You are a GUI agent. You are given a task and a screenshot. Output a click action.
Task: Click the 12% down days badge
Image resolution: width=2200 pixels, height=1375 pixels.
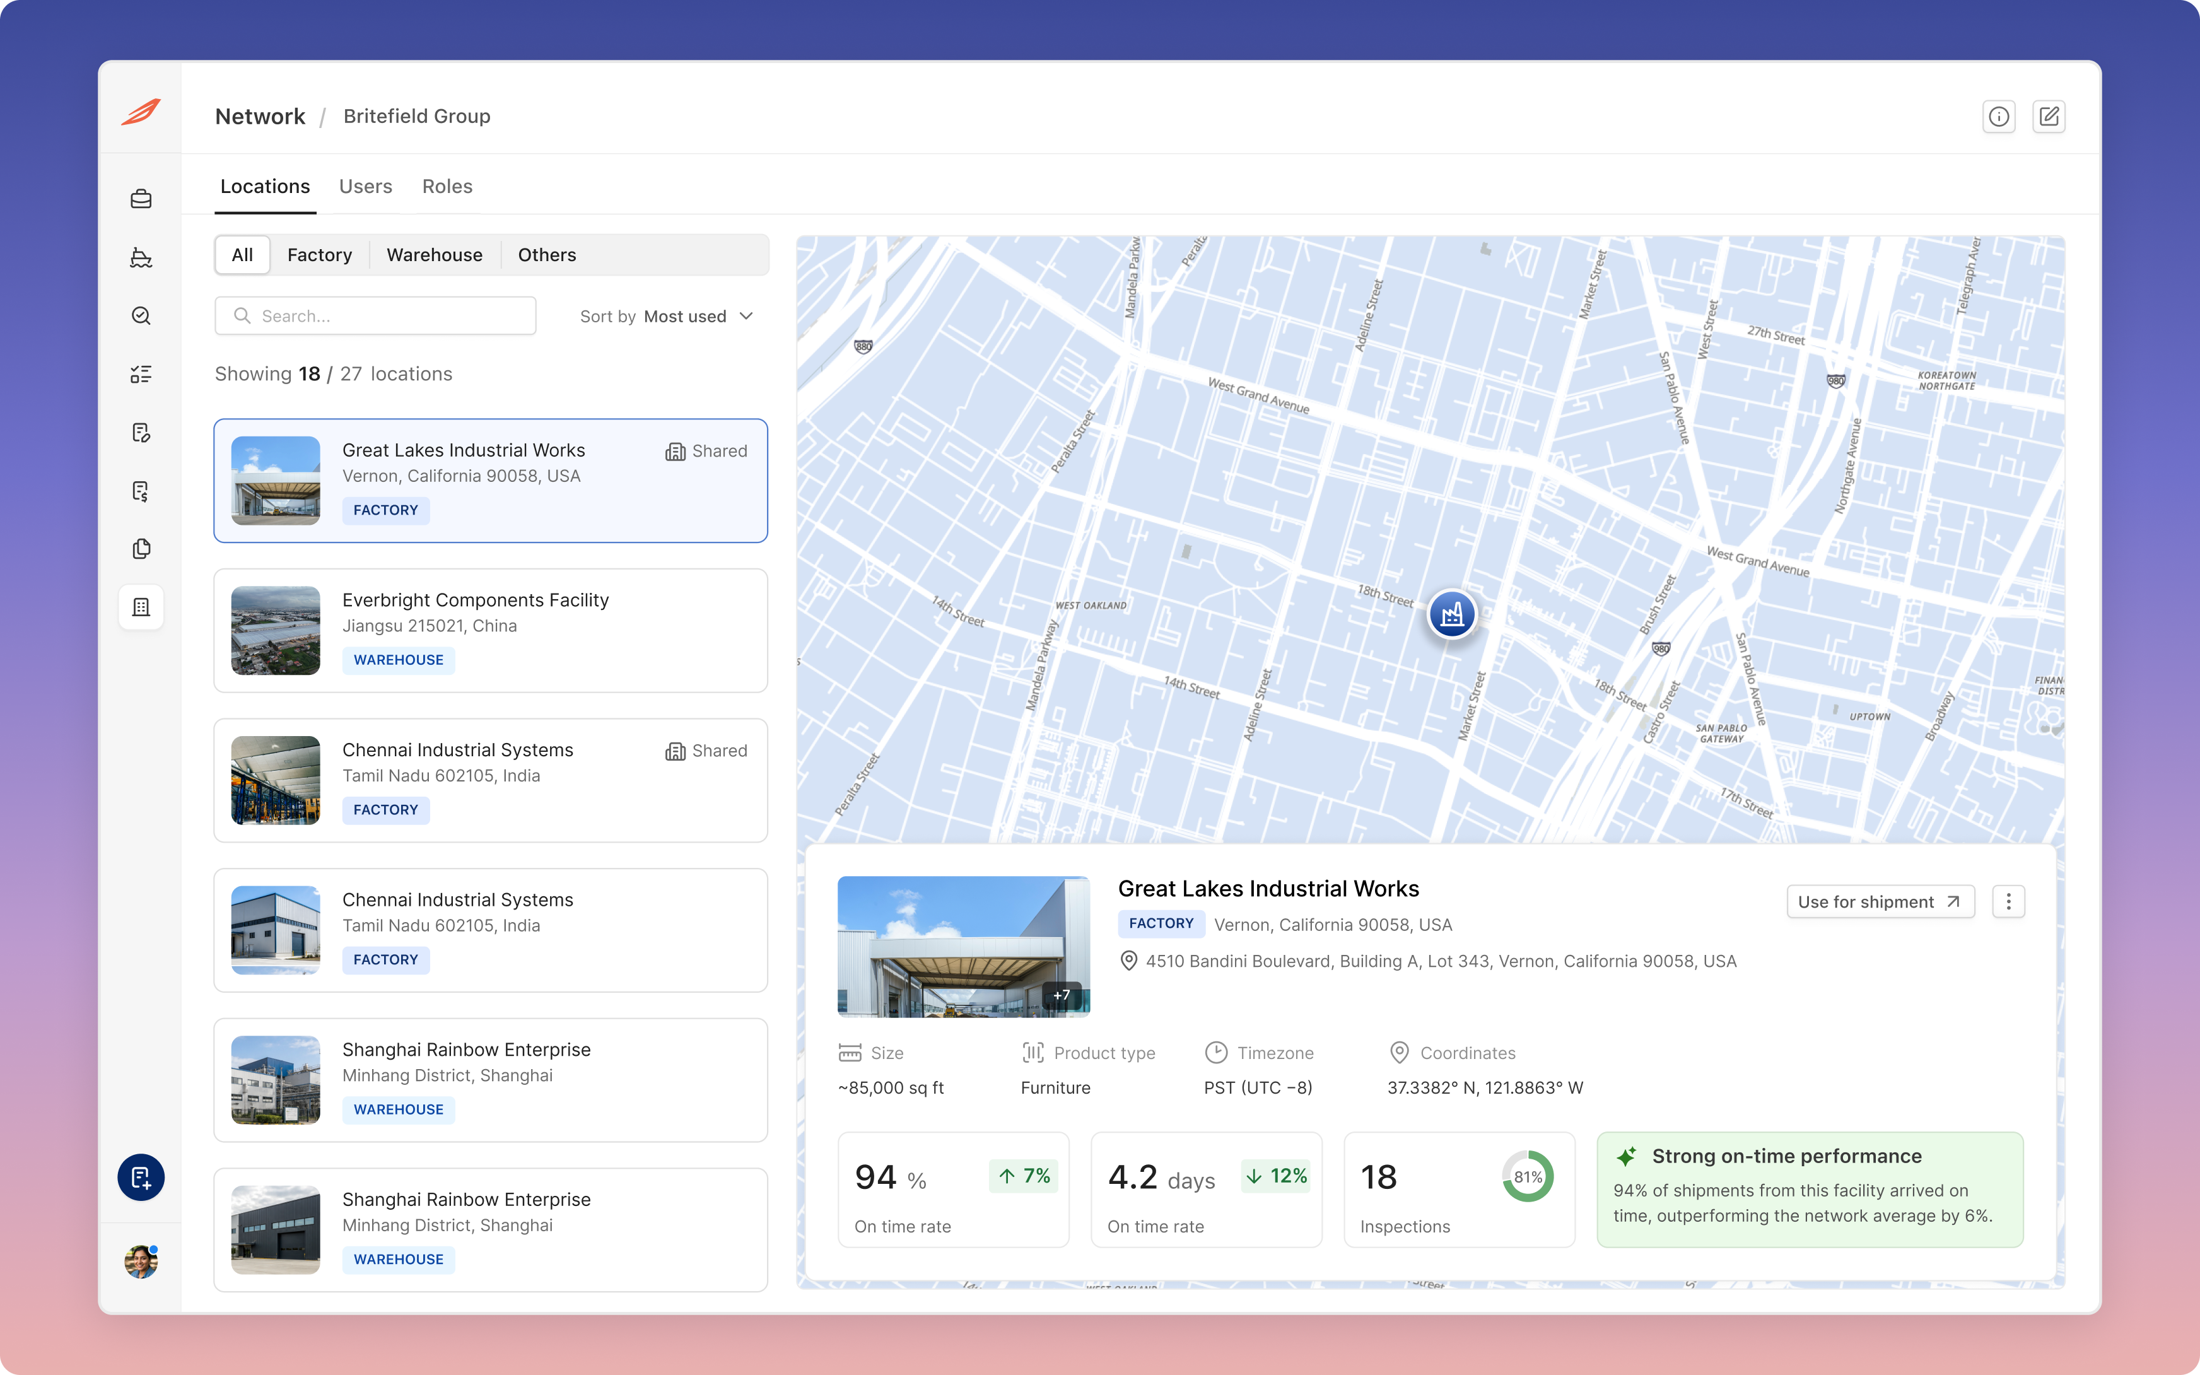coord(1275,1176)
